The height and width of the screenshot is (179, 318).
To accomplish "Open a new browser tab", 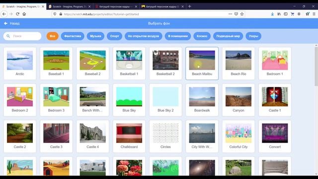I will click(189, 6).
